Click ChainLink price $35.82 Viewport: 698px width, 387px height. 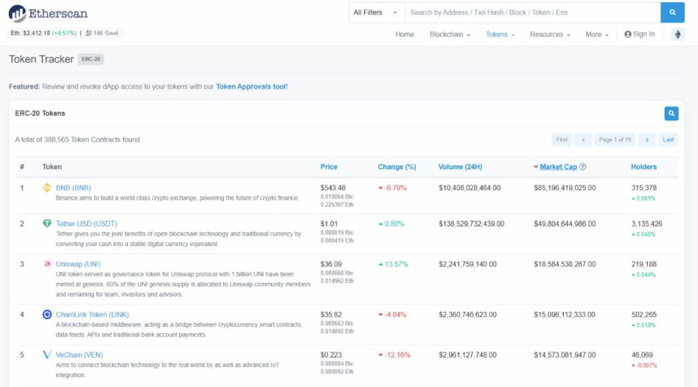pos(331,315)
